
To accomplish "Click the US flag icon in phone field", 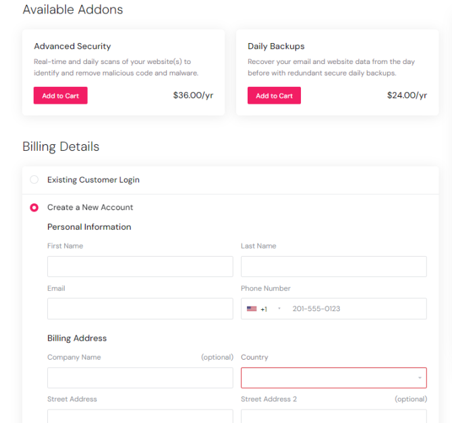I will coord(252,309).
